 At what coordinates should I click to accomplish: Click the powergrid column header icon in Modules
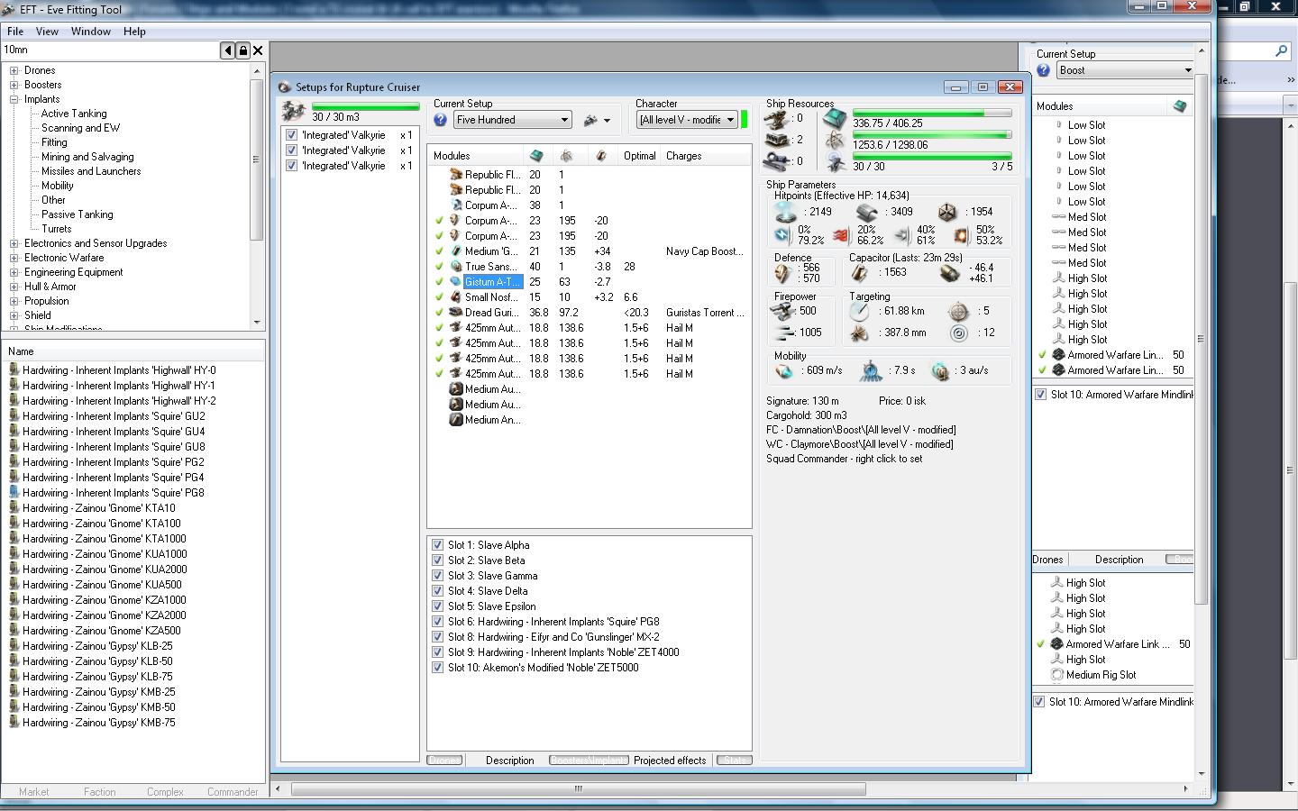pos(566,156)
